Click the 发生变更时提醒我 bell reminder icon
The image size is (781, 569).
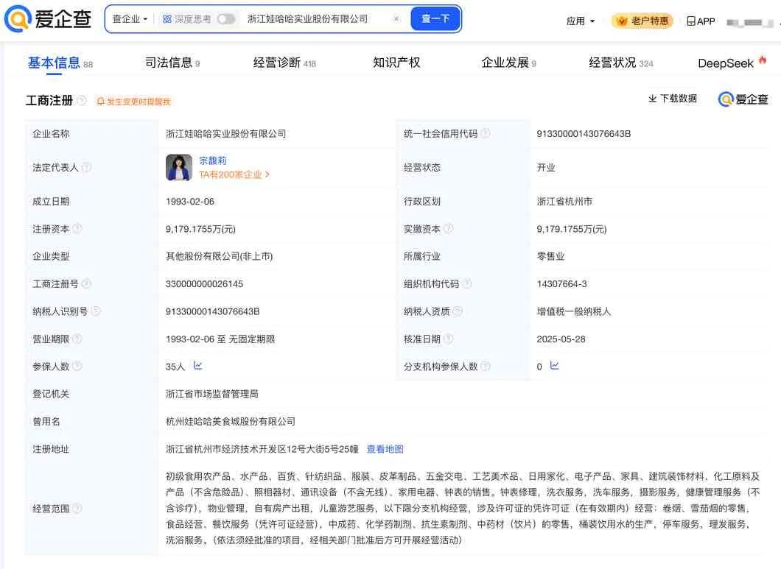(100, 101)
